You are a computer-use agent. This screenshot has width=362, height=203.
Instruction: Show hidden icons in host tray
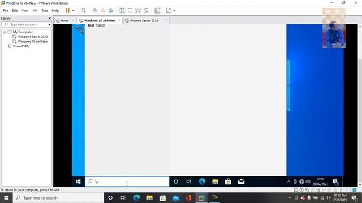point(290,198)
